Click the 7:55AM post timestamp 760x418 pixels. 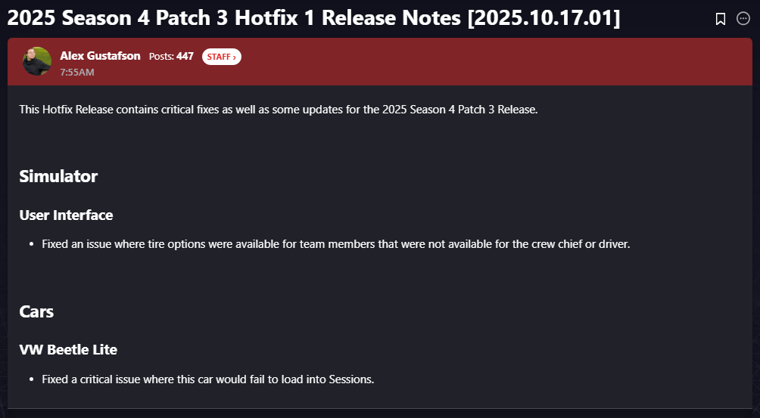click(76, 73)
